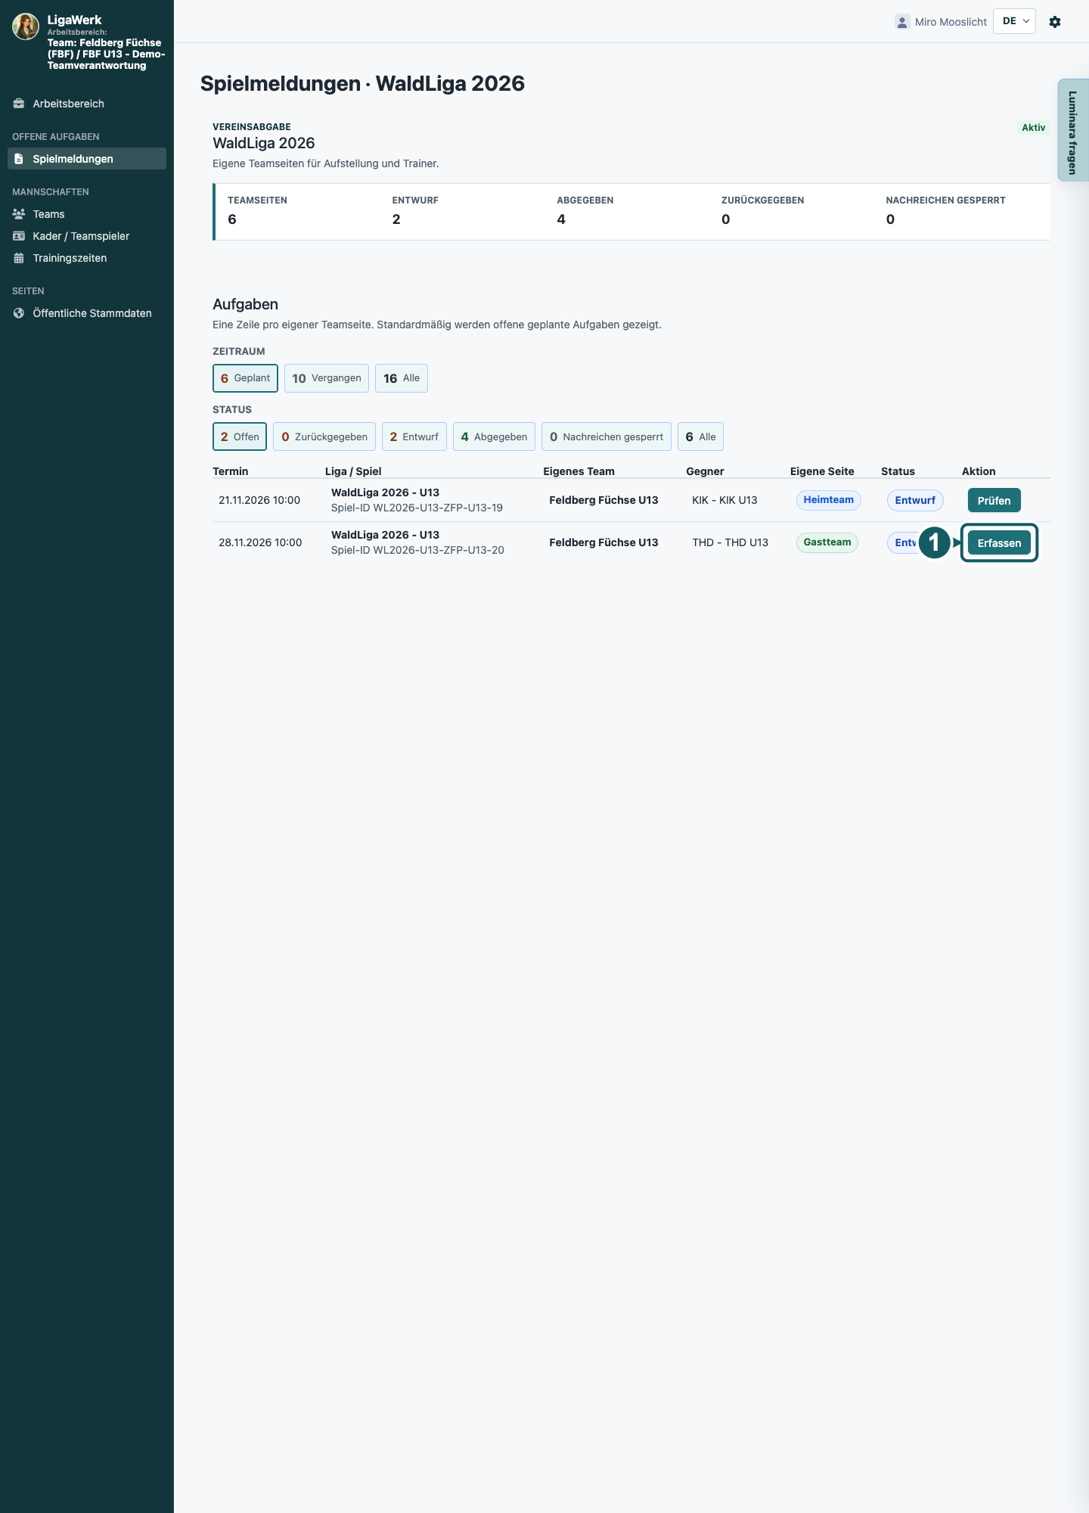This screenshot has height=1513, width=1089.
Task: Click the THD - THD U13 opponent cell
Action: pyautogui.click(x=730, y=542)
